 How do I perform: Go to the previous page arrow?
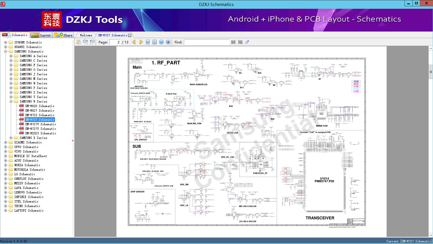[134, 42]
